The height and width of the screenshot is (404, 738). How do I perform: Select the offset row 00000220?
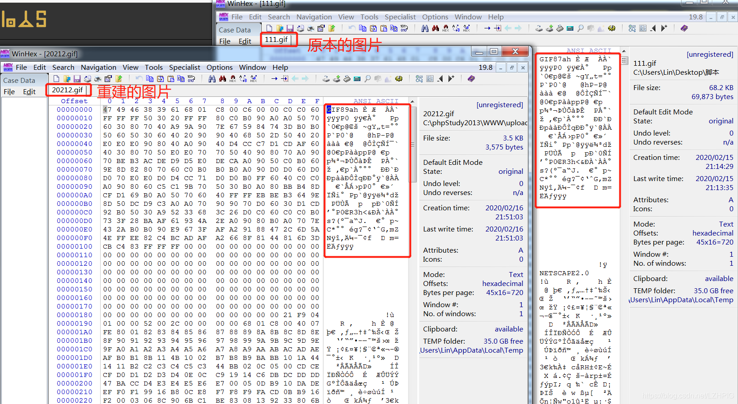[x=74, y=400]
